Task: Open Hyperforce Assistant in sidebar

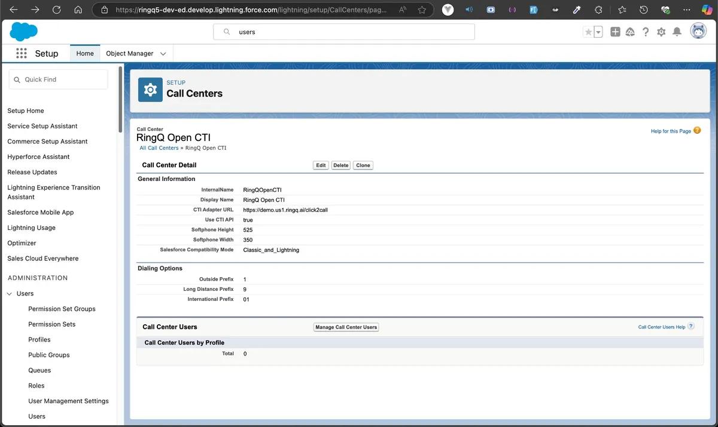Action: pos(38,157)
